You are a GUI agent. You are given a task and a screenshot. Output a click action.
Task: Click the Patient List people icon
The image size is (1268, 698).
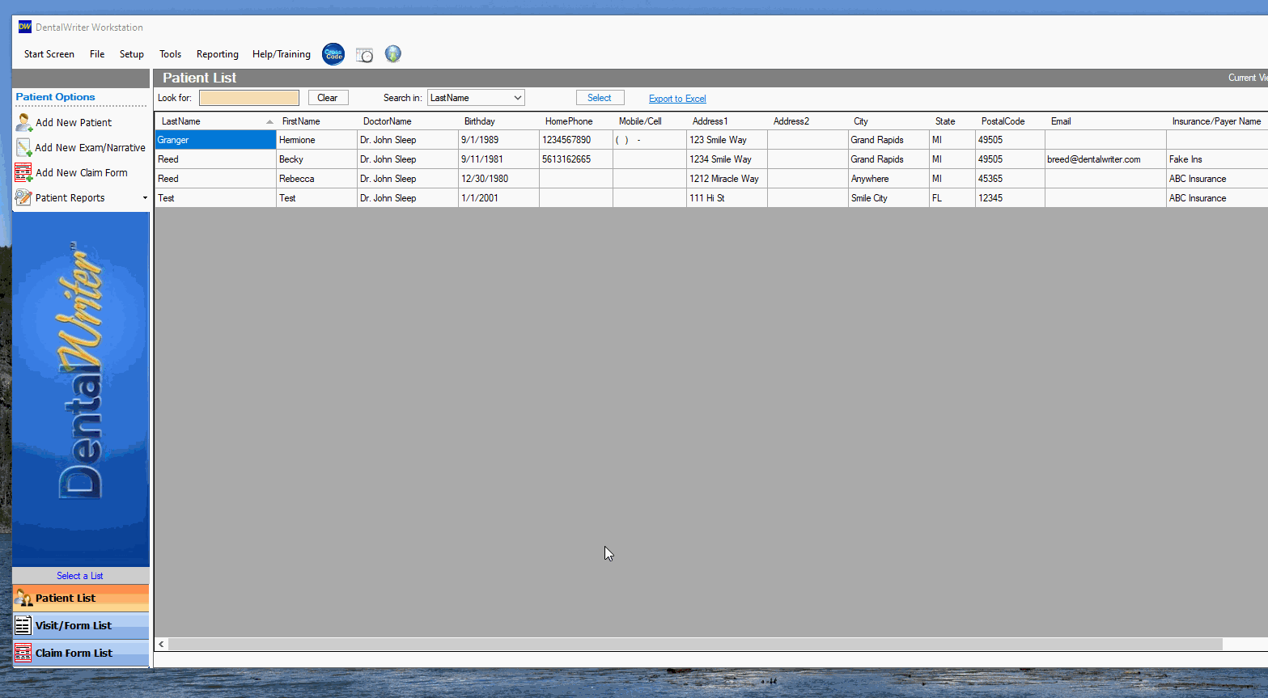[x=23, y=599]
